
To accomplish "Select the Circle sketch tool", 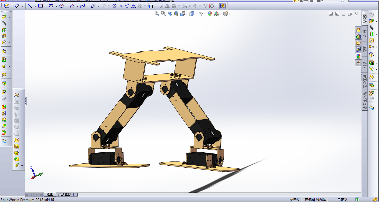I will pyautogui.click(x=62, y=6).
